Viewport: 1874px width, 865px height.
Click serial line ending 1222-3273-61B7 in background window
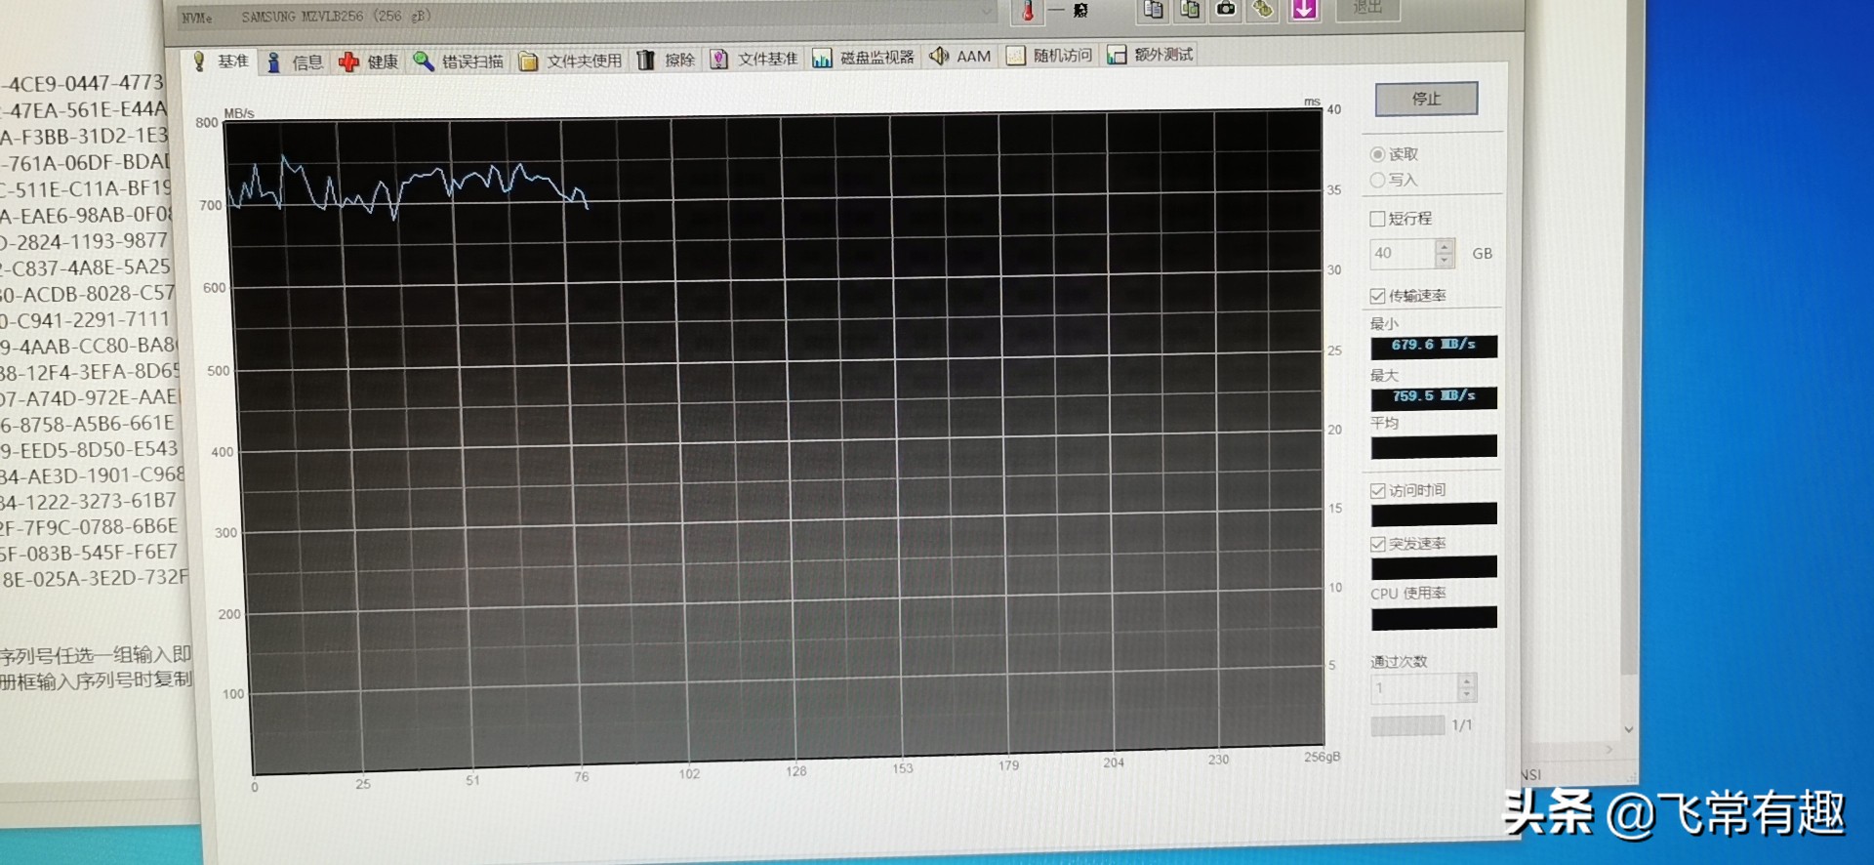pos(89,502)
